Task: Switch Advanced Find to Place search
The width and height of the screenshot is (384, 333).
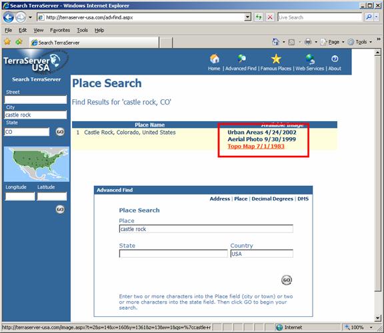Action: coord(241,198)
